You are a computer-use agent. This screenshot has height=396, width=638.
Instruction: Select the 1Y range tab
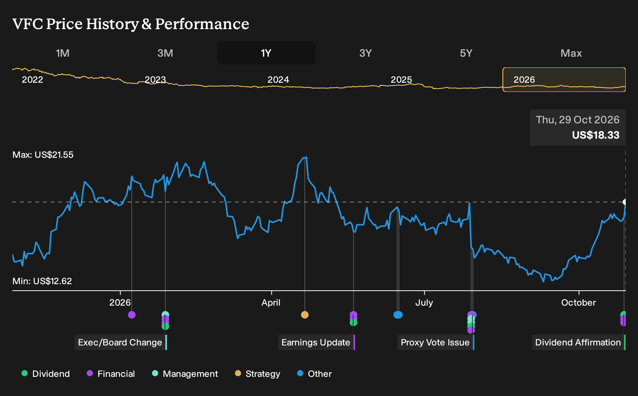(266, 53)
